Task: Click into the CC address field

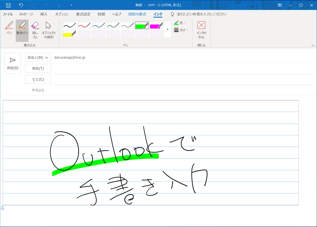Action: click(x=183, y=79)
